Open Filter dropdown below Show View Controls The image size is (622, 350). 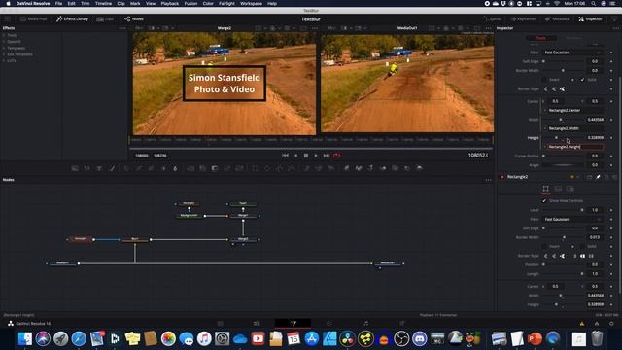coord(572,219)
